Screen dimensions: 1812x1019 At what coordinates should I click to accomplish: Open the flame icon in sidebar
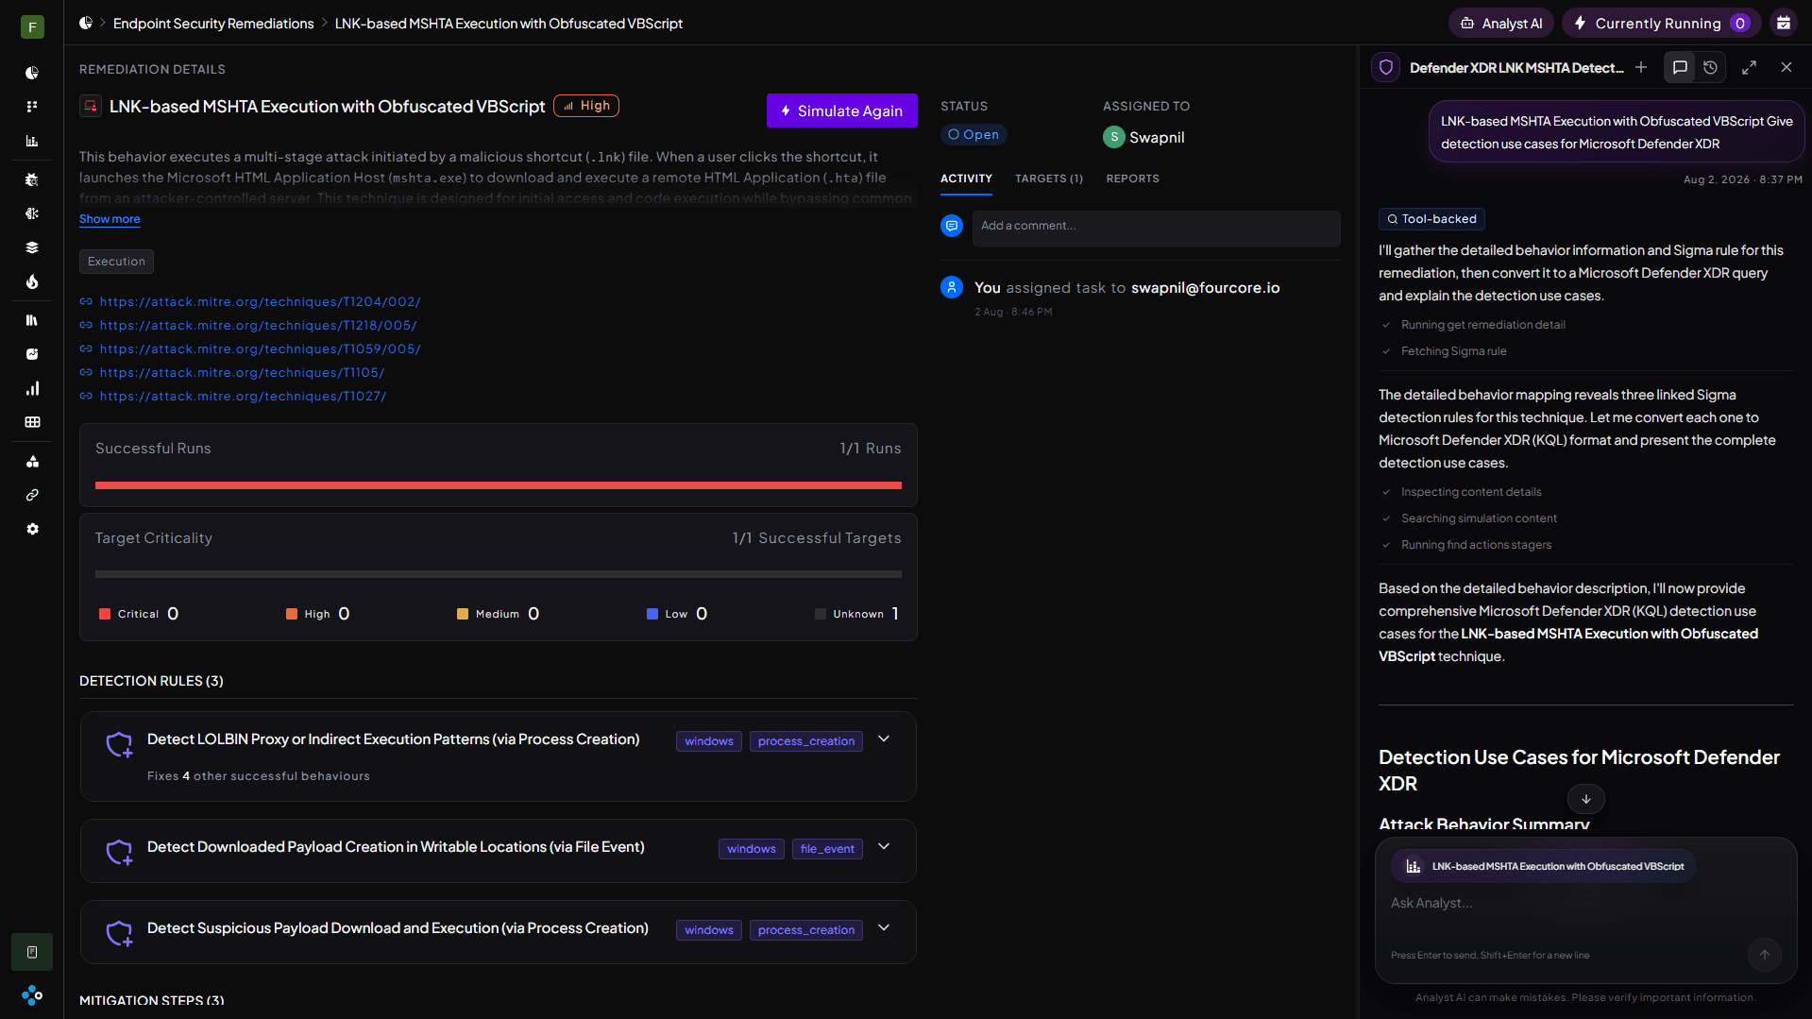[32, 281]
